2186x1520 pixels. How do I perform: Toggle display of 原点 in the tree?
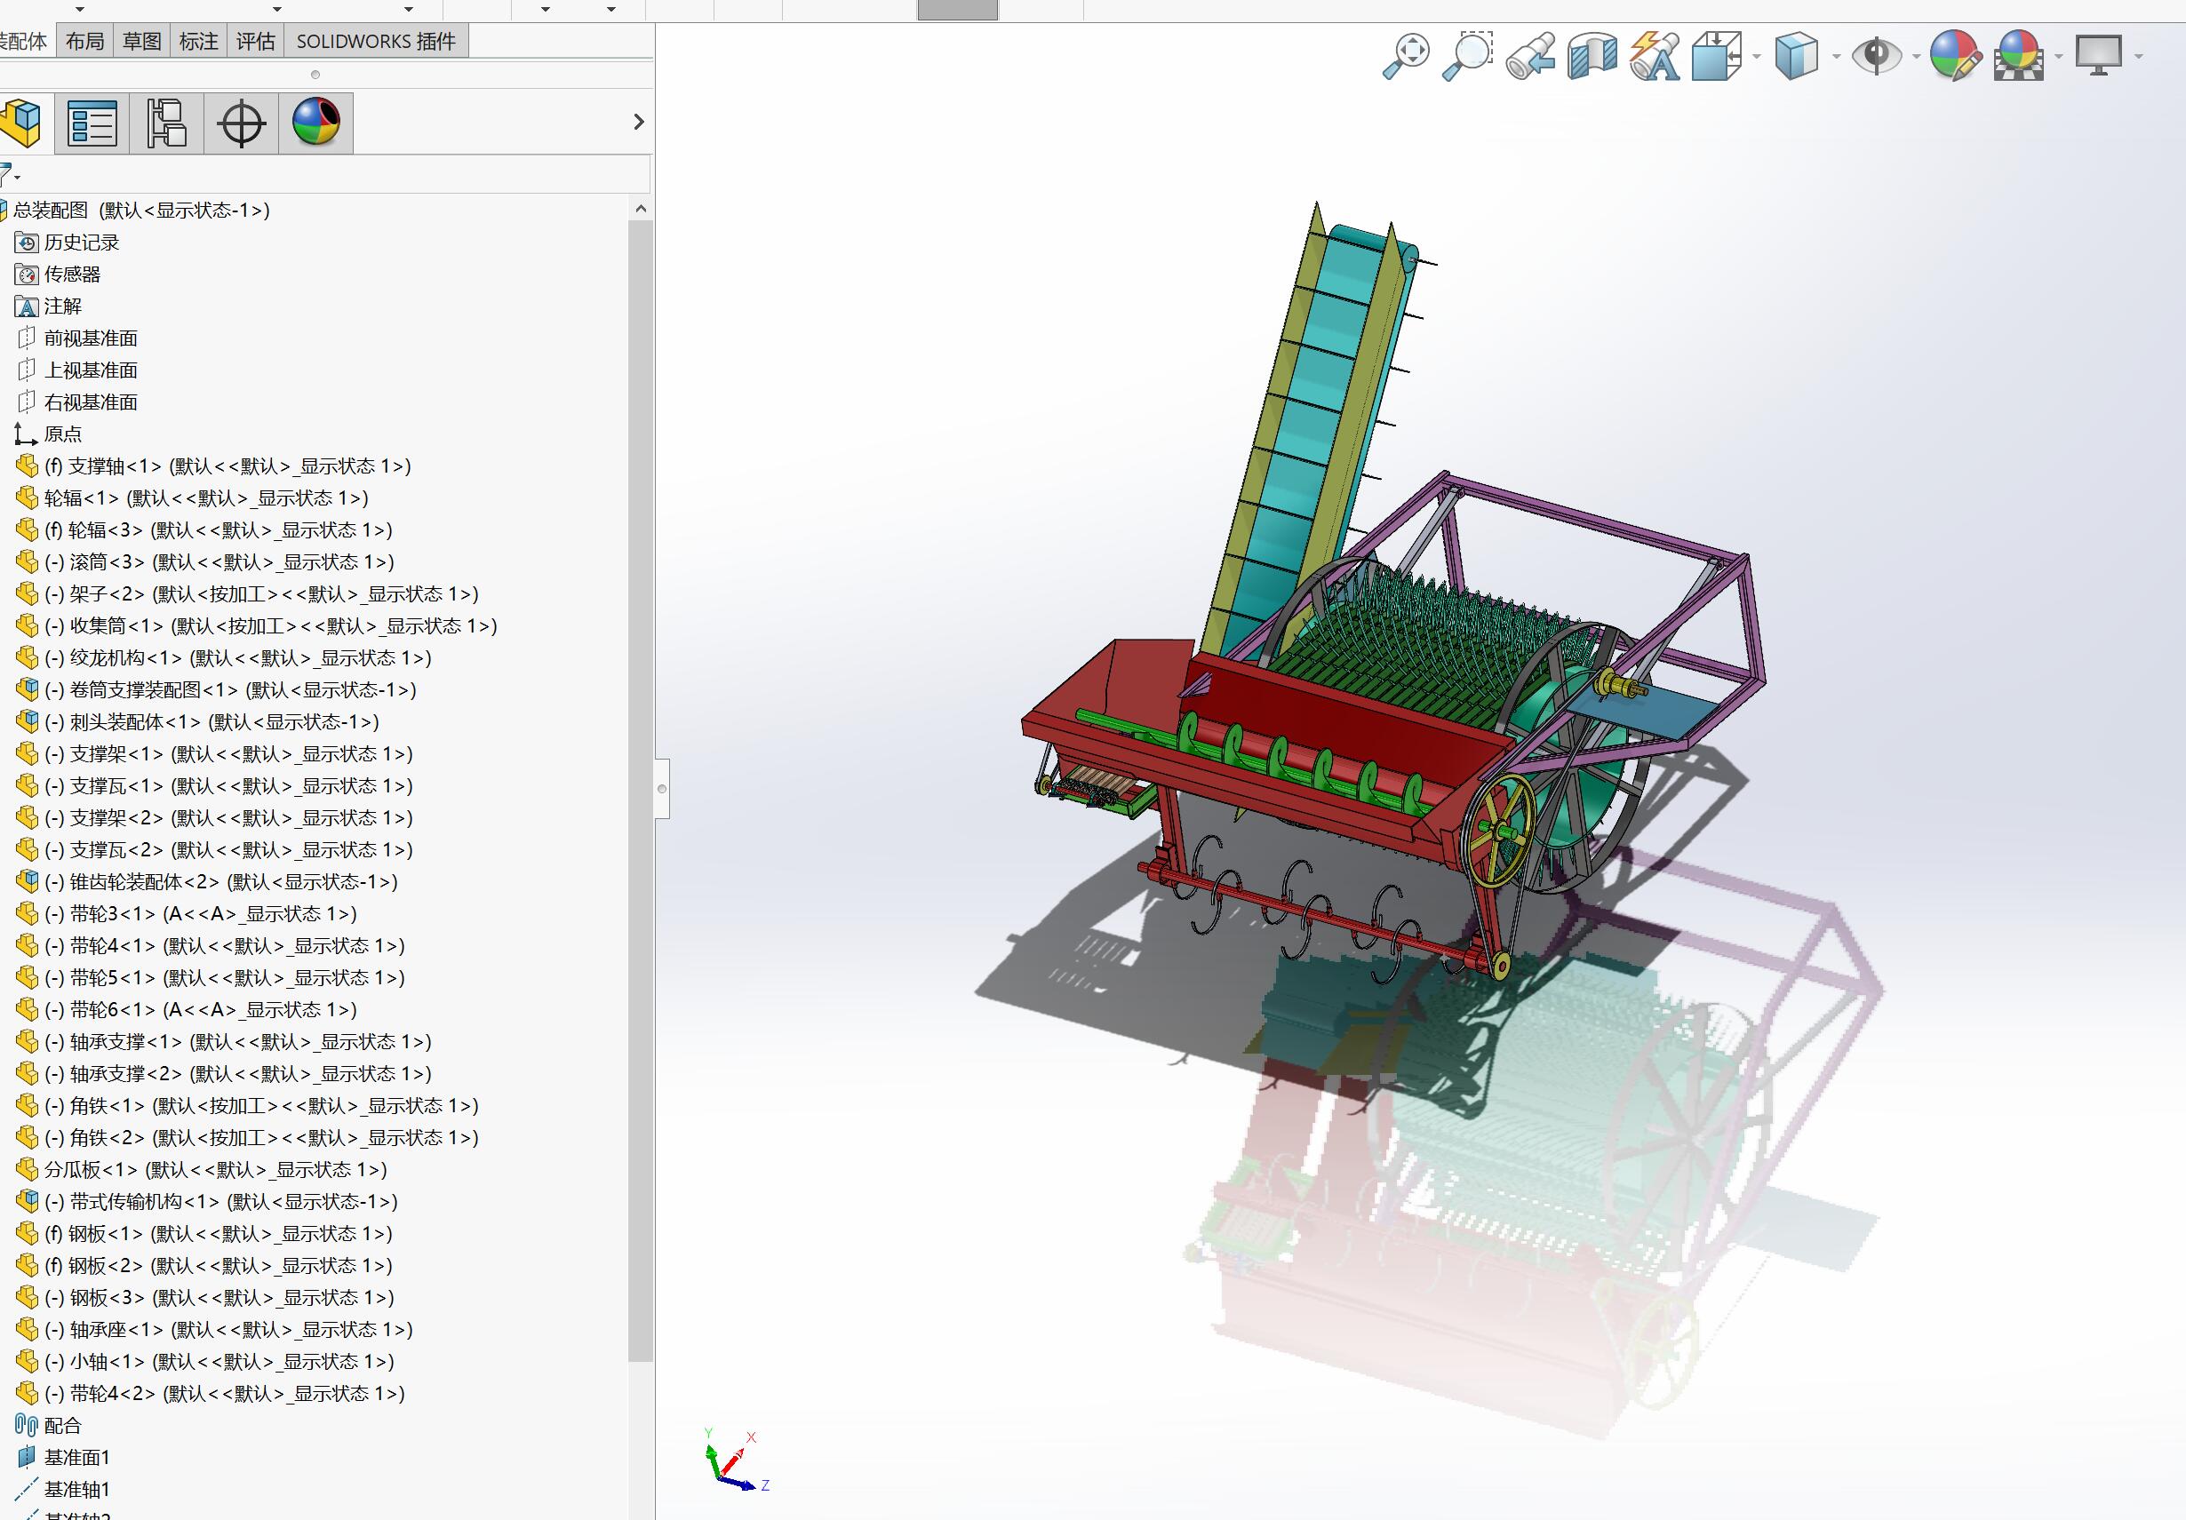click(63, 434)
